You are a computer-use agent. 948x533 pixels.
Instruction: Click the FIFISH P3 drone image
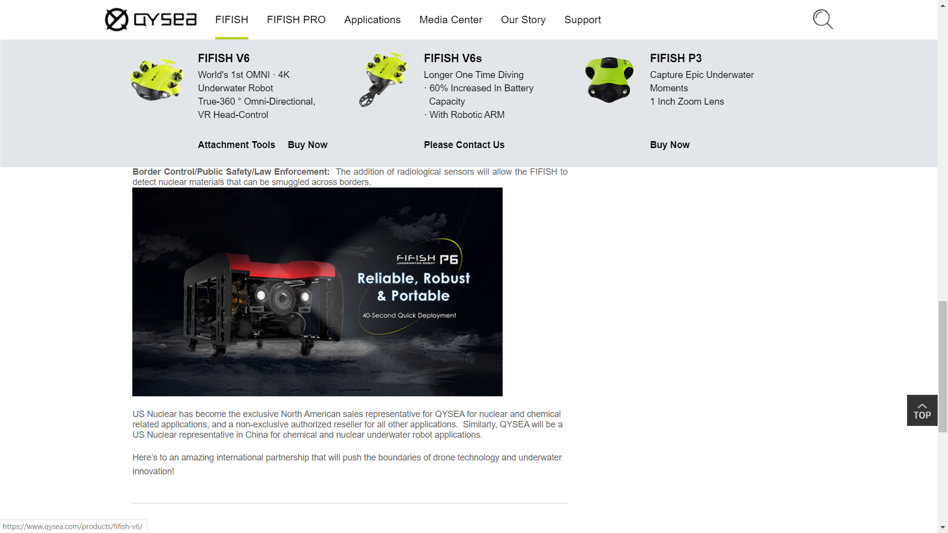(609, 79)
